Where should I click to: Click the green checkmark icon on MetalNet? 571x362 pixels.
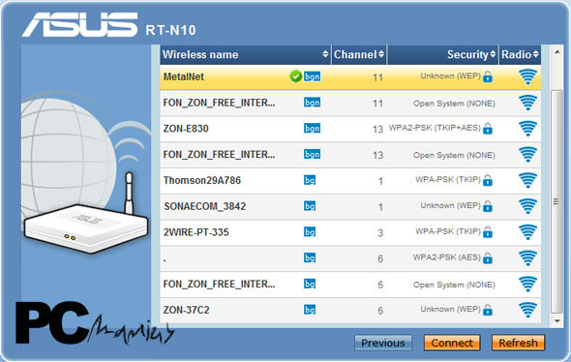click(296, 76)
